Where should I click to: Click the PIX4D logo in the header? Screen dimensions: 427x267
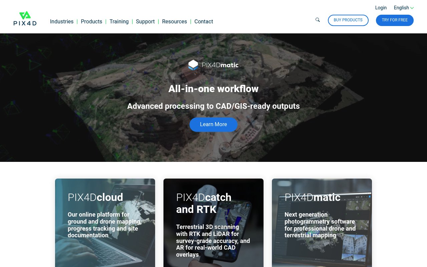pyautogui.click(x=25, y=19)
